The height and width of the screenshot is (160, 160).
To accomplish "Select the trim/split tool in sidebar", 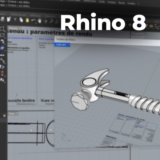I will pyautogui.click(x=3, y=67).
